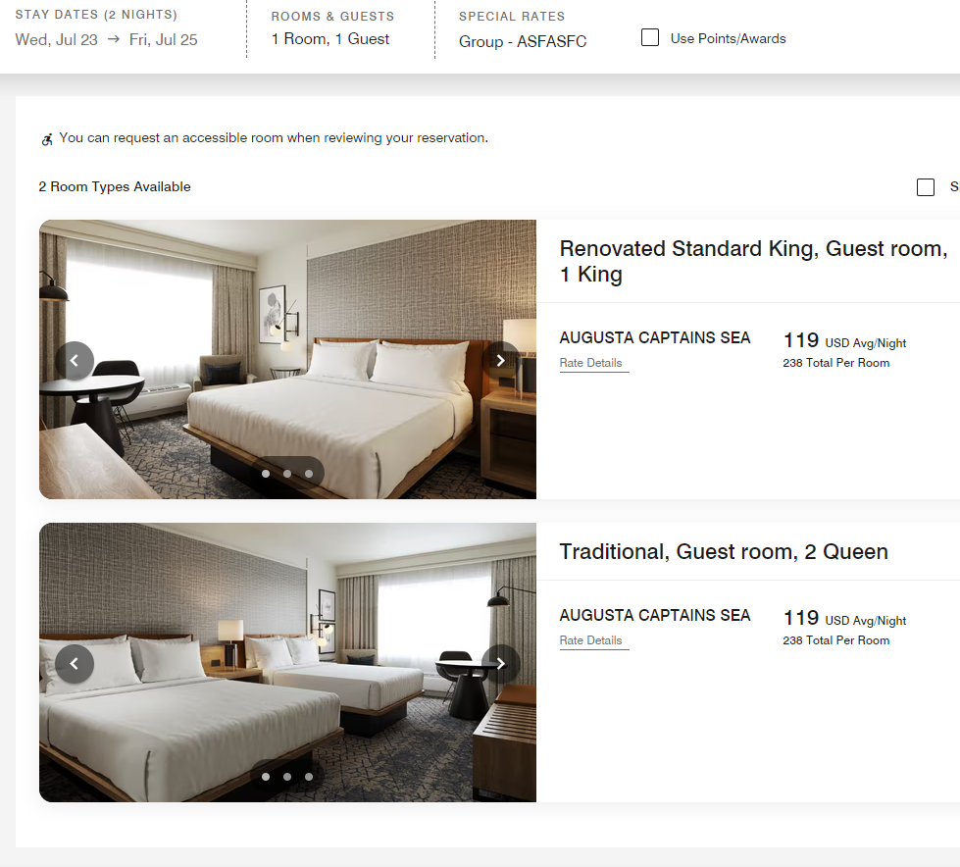Show next photo of 2 Queen room
The height and width of the screenshot is (867, 960).
click(500, 664)
